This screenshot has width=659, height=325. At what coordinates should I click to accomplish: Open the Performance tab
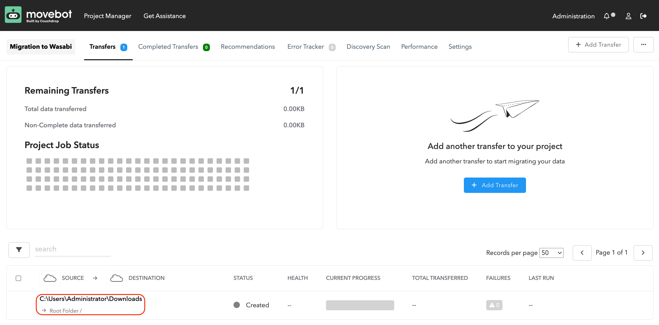(419, 47)
